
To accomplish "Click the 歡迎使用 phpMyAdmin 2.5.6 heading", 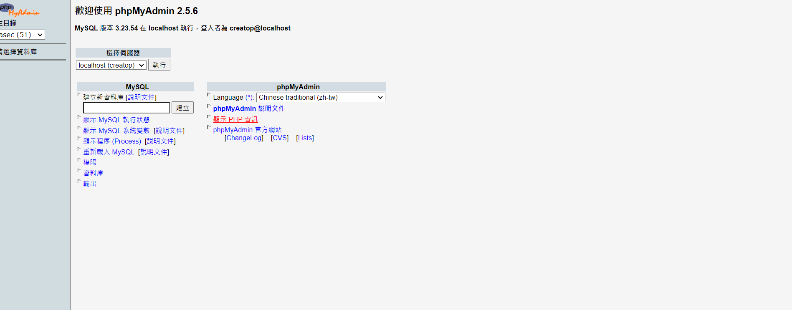I will [137, 11].
